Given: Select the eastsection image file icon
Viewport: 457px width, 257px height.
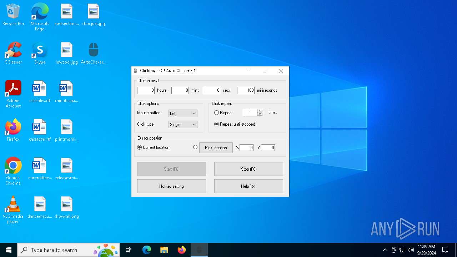Looking at the screenshot, I should (x=67, y=15).
